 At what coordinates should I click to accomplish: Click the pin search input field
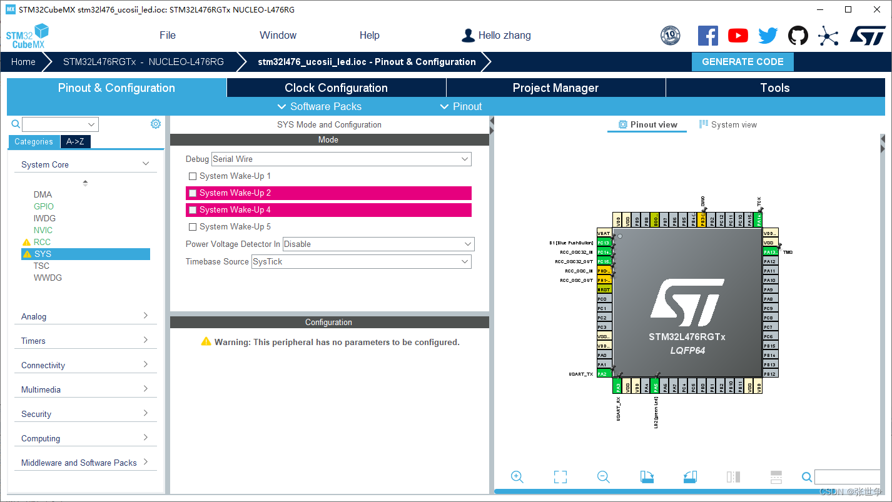[847, 477]
